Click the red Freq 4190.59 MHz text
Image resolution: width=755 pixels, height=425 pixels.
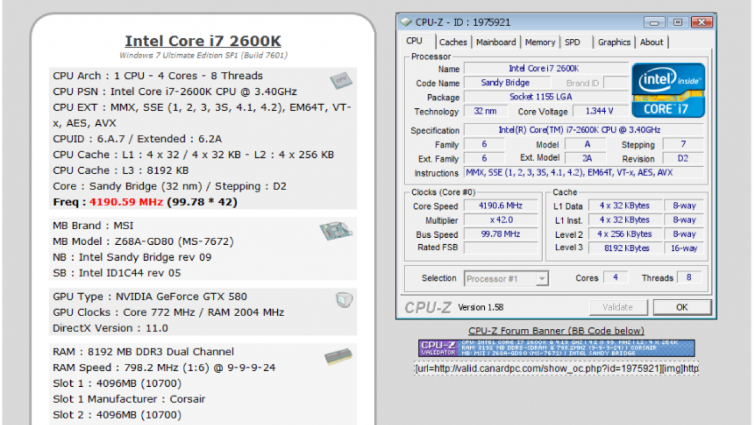pos(126,202)
